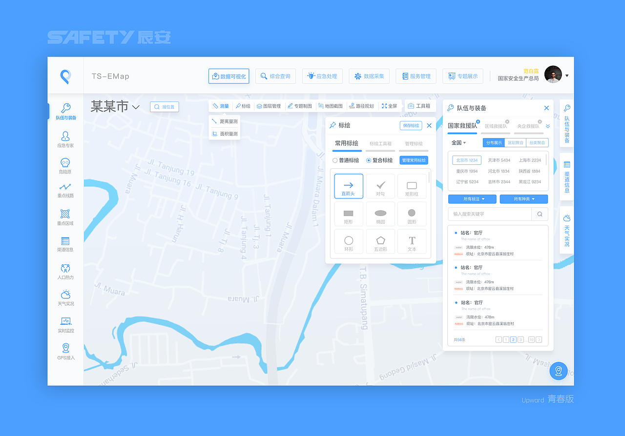Select the 椭圆 ellipse shape
The image size is (625, 436).
click(380, 214)
